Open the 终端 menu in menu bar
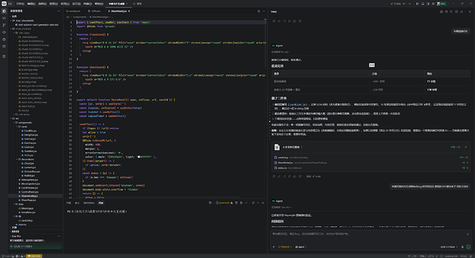The width and height of the screenshot is (475, 258). click(x=87, y=3)
